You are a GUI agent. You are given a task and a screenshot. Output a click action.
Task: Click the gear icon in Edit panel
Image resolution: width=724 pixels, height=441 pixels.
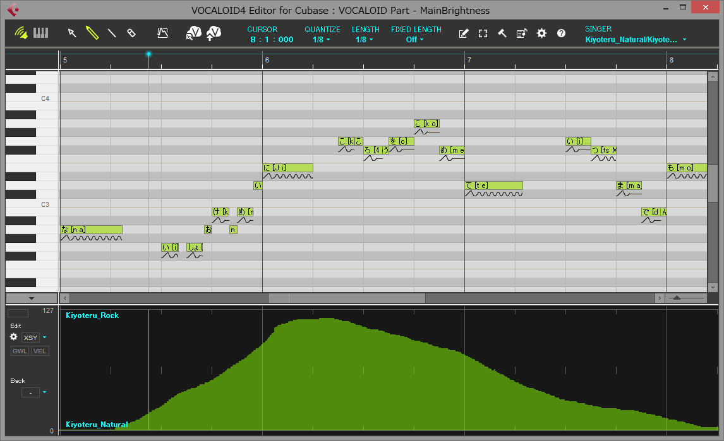[14, 337]
